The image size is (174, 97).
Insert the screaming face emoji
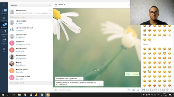pos(145,30)
